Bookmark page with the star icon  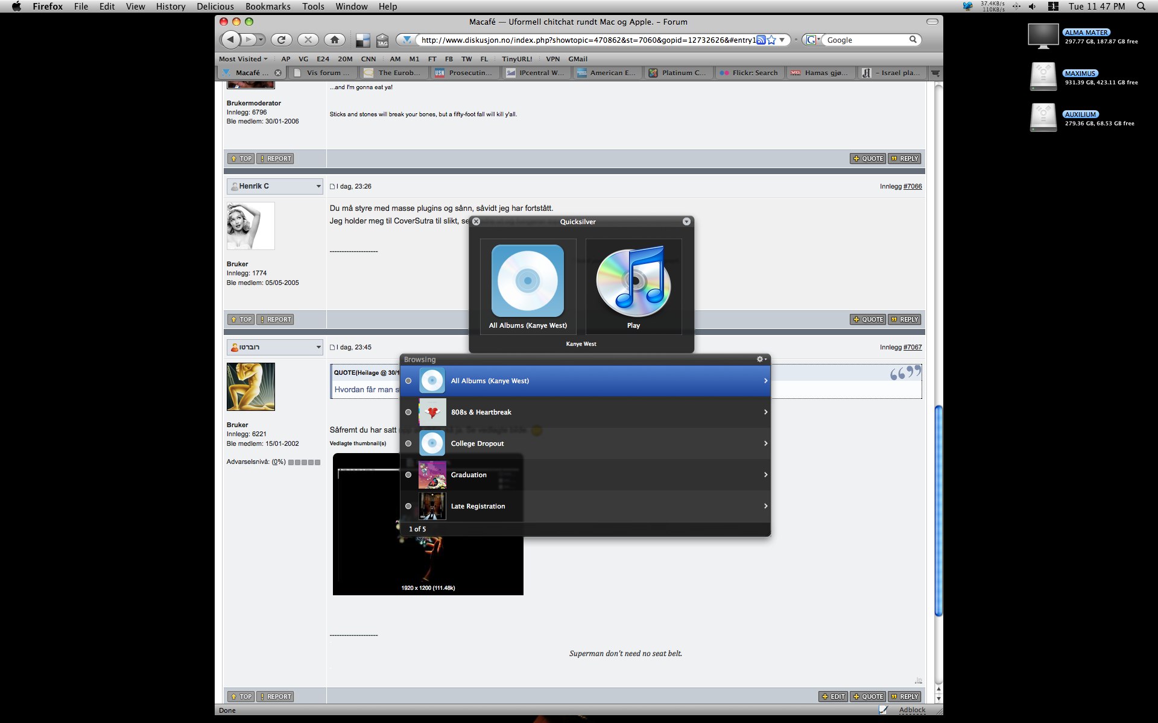point(771,40)
